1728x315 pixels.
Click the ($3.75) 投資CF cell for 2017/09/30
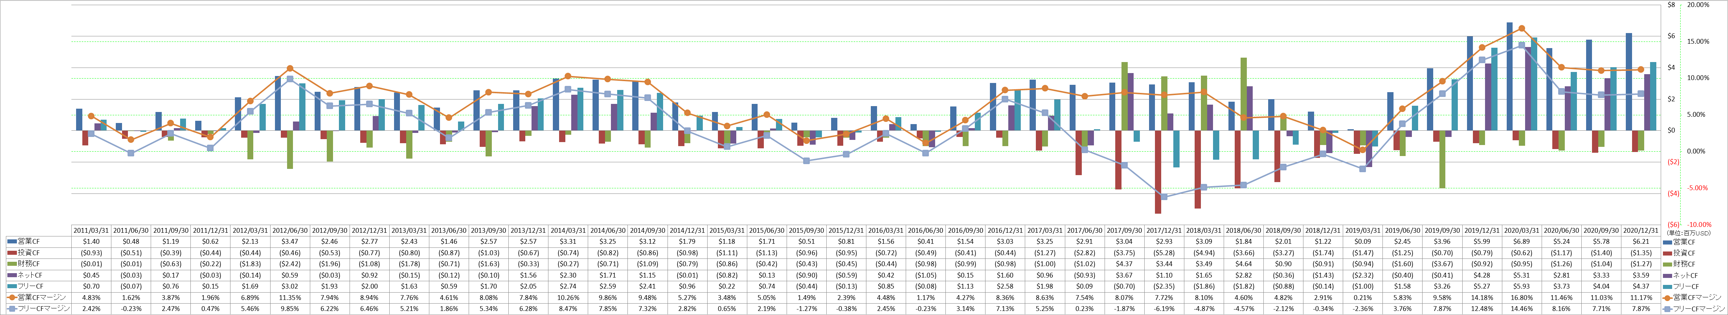(x=1125, y=253)
